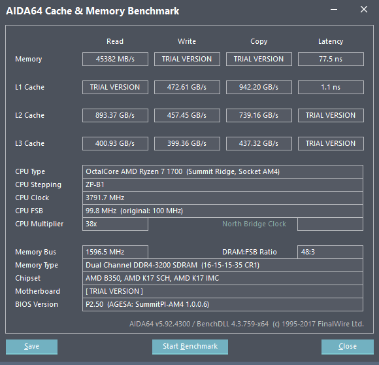Select the CPU Clock 3791.7 MHz field
The height and width of the screenshot is (365, 379).
223,198
